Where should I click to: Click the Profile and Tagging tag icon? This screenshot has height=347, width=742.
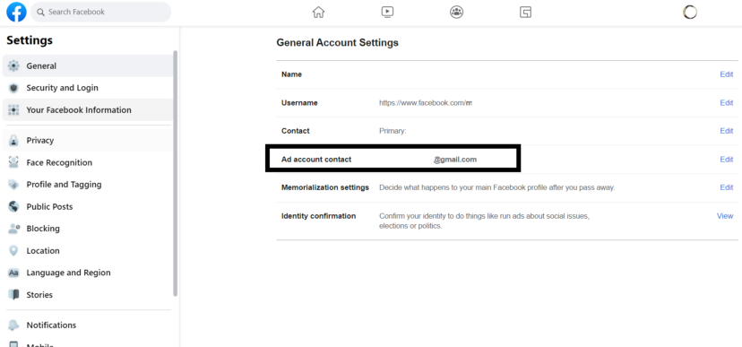pyautogui.click(x=13, y=184)
